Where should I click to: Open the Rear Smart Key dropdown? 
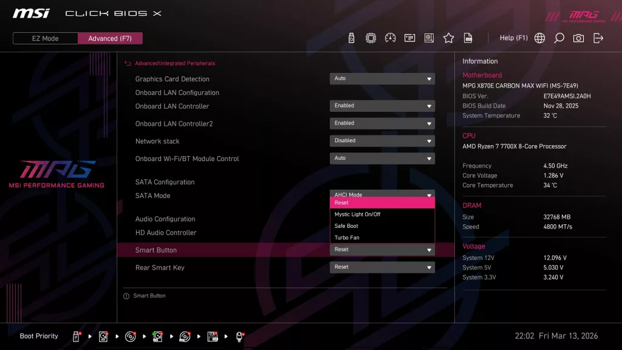(382, 266)
